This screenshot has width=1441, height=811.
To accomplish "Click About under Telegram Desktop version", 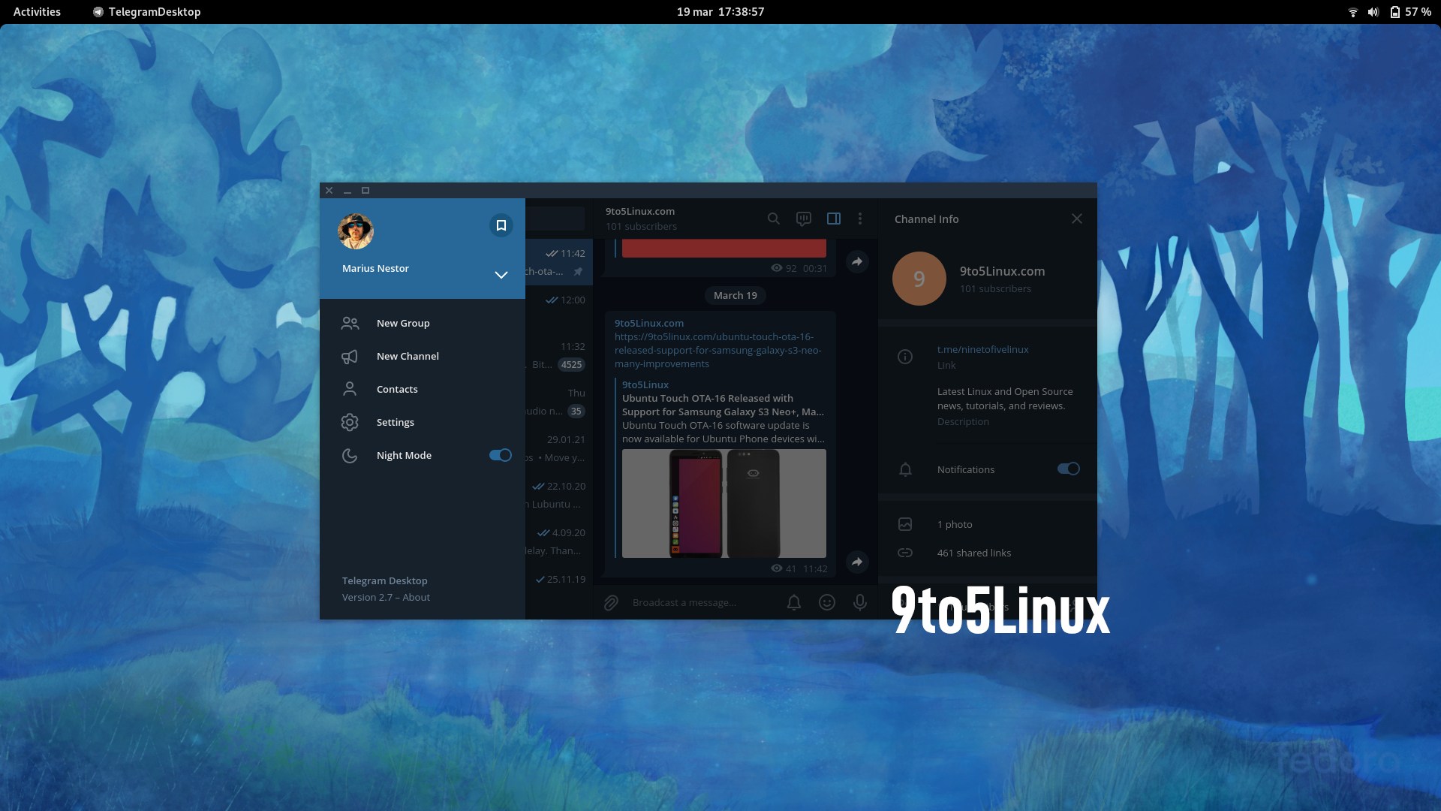I will [x=417, y=597].
